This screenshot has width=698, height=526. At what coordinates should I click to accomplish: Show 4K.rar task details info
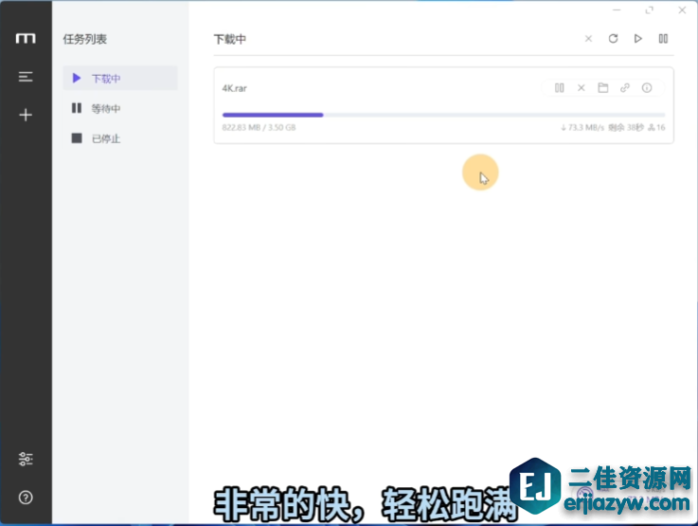click(647, 88)
